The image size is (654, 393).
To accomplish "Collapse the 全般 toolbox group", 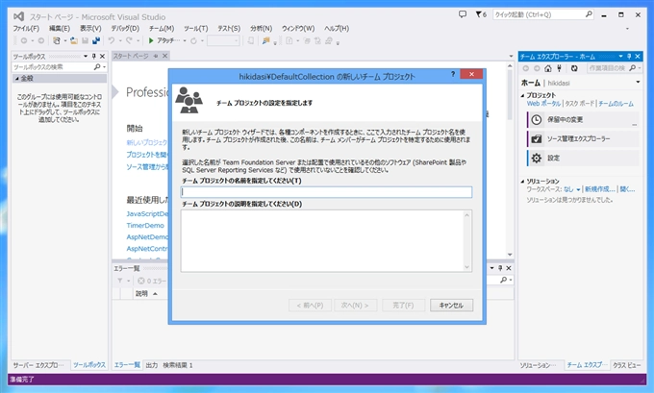I will tap(17, 78).
